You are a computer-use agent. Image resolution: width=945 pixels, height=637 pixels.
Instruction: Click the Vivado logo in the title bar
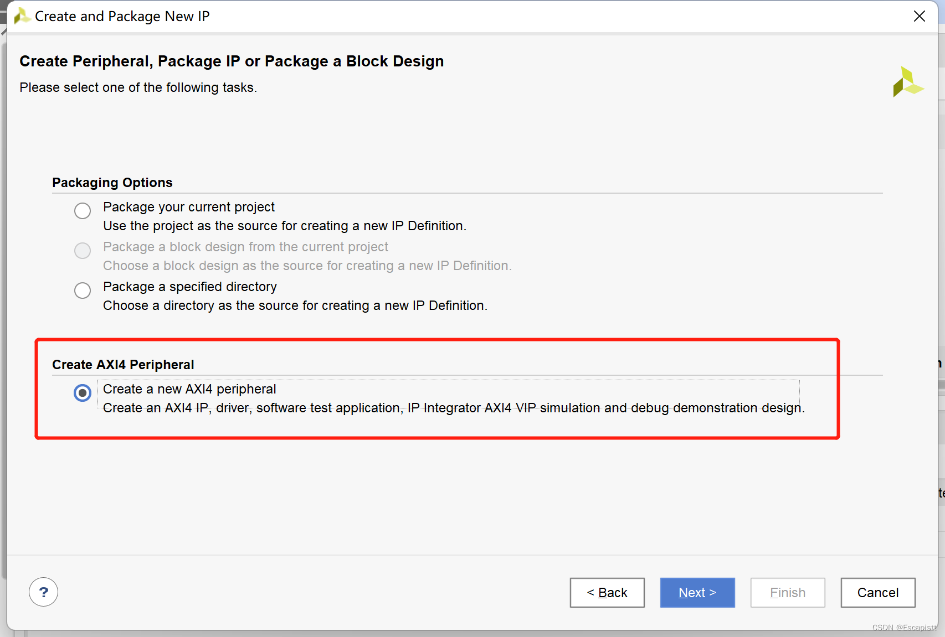(21, 16)
